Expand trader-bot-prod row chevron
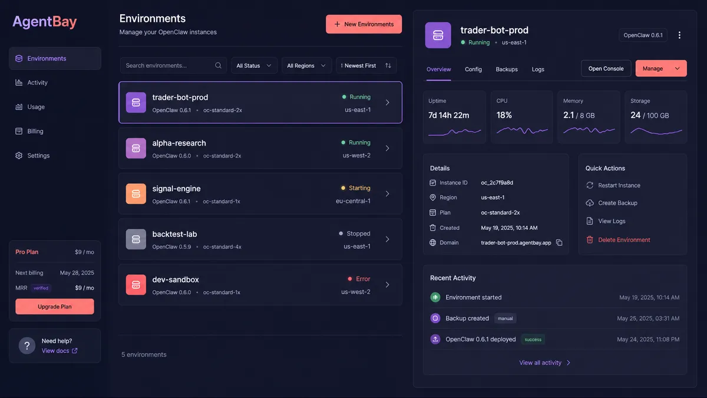Viewport: 707px width, 398px height. point(387,103)
